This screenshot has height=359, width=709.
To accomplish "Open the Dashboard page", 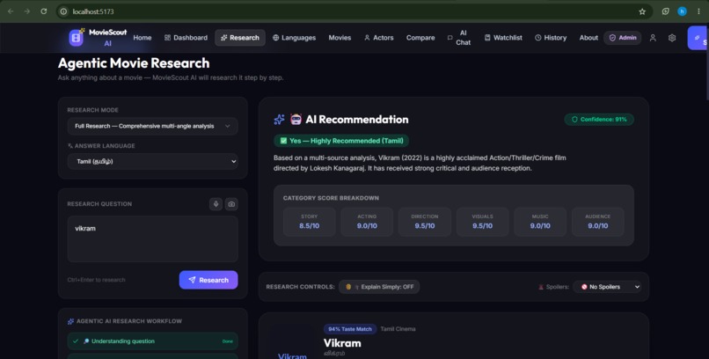I will pos(186,38).
